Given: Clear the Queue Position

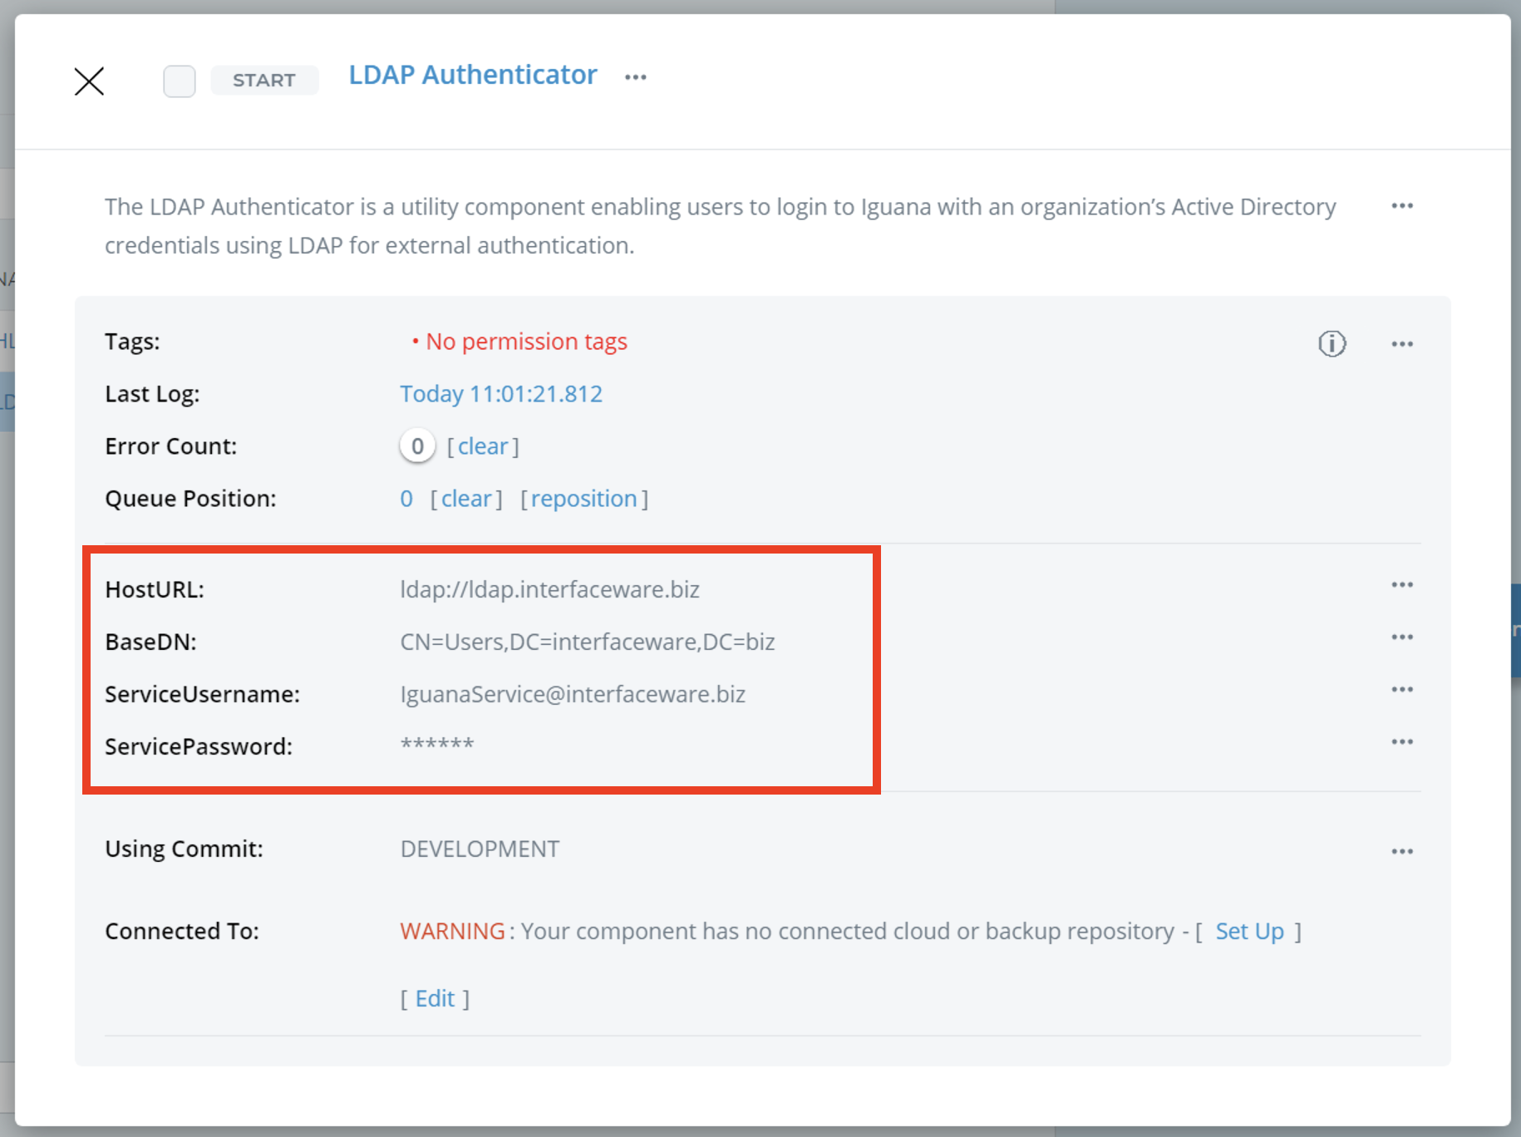Looking at the screenshot, I should tap(466, 499).
